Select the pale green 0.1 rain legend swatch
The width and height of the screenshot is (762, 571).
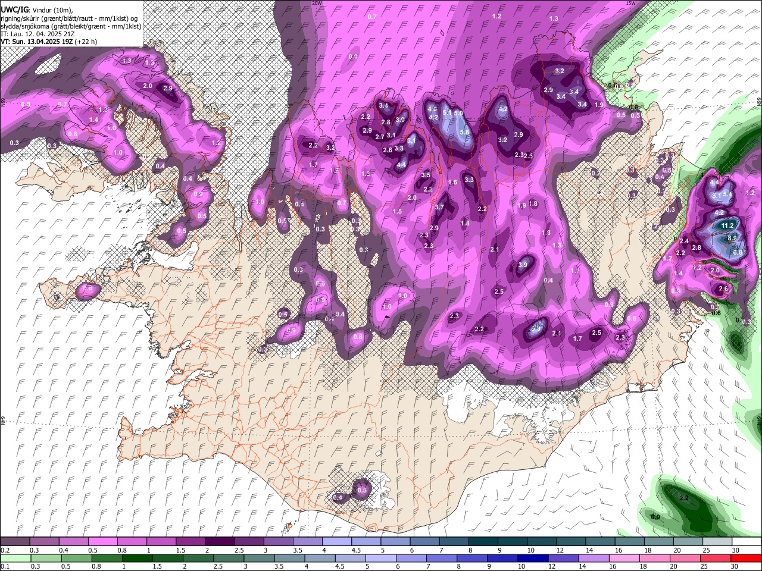pos(15,558)
